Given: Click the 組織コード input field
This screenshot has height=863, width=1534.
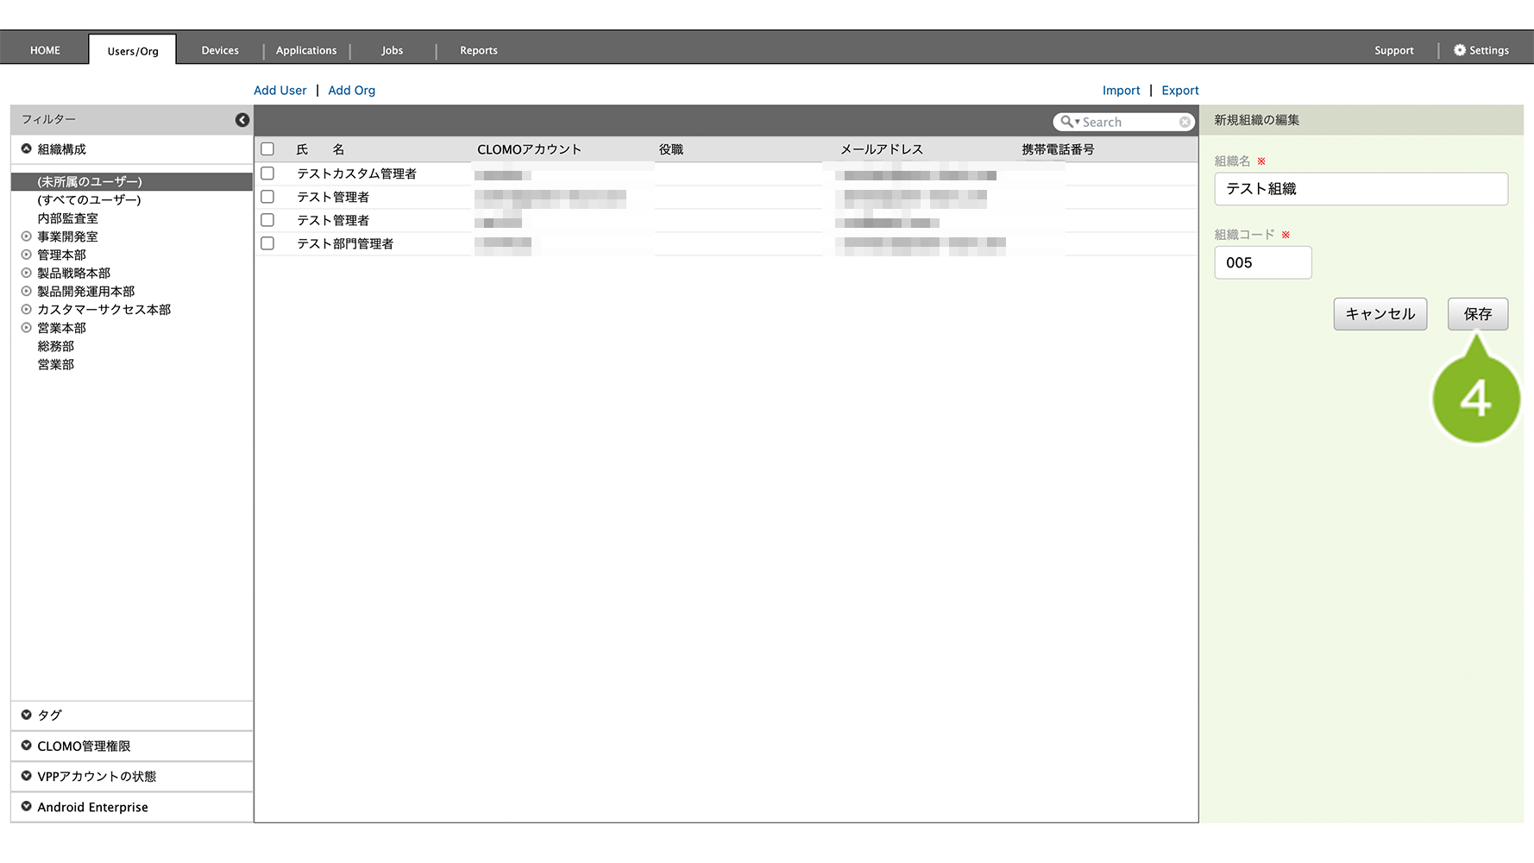Looking at the screenshot, I should pyautogui.click(x=1262, y=262).
